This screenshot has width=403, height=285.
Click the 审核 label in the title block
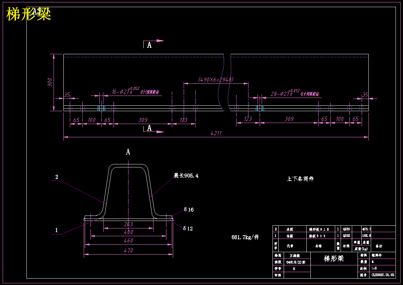tap(278, 275)
